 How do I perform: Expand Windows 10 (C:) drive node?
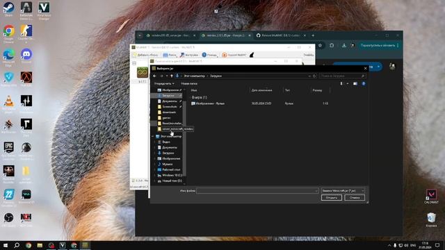(155, 175)
